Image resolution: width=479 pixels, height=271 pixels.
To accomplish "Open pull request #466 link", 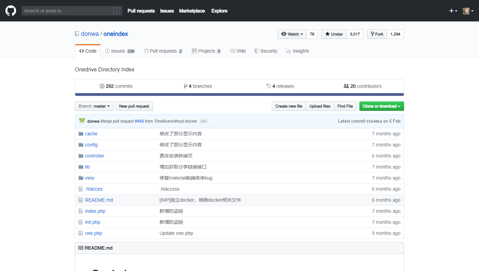I will coord(139,121).
